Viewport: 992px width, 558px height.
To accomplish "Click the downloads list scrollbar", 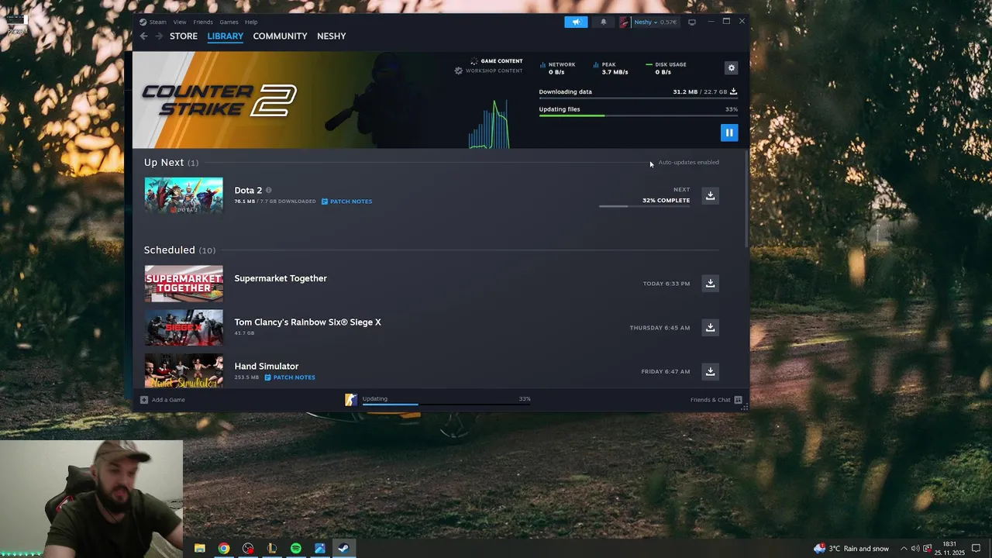I will click(747, 200).
